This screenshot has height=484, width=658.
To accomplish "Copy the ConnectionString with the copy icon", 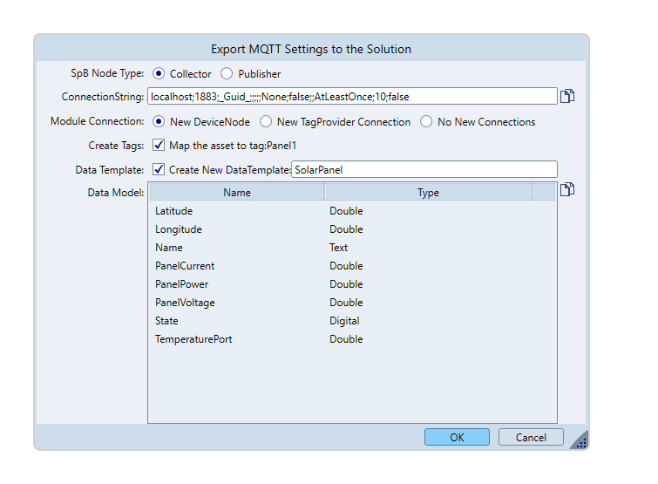I will pos(567,96).
